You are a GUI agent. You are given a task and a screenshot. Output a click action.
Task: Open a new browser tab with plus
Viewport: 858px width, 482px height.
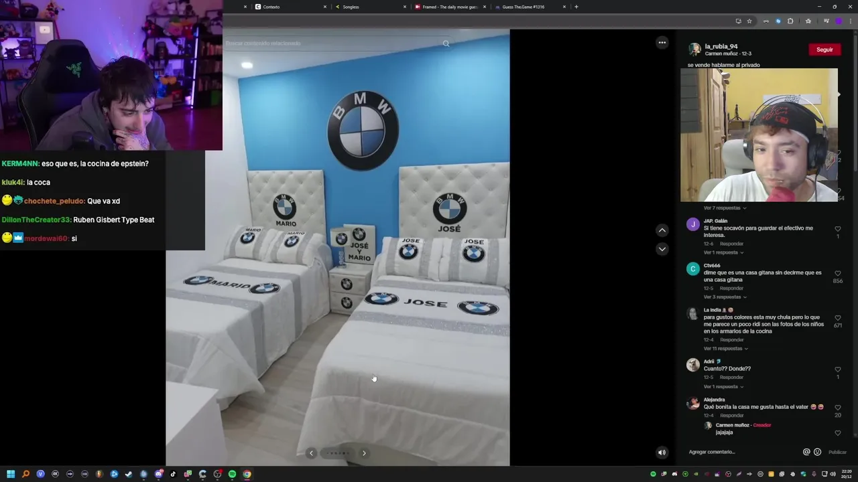coord(576,7)
